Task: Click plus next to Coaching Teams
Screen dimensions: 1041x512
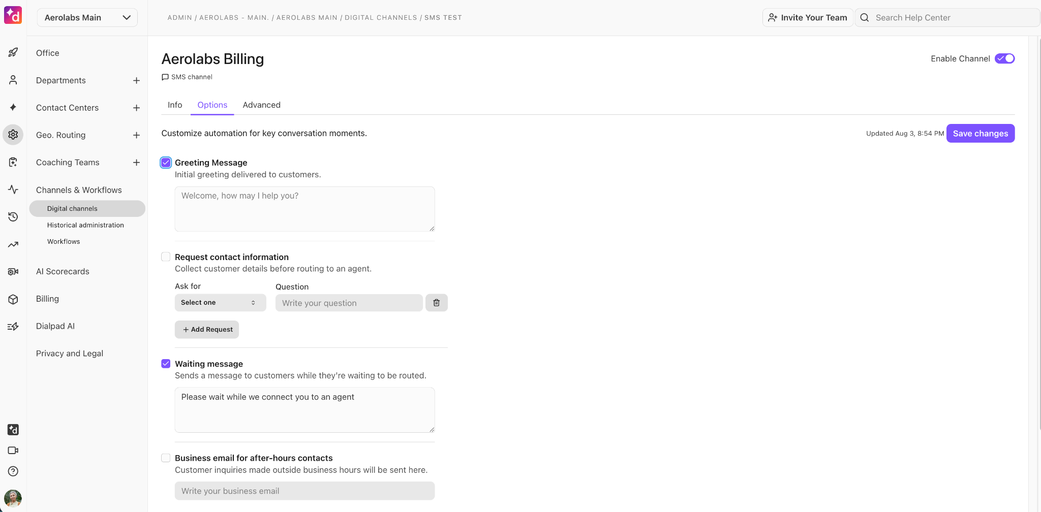Action: coord(136,163)
